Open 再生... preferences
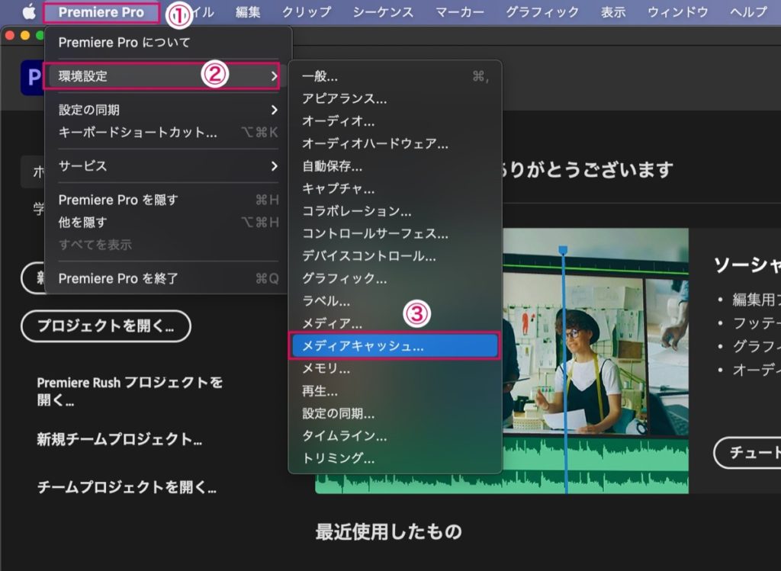This screenshot has width=781, height=571. pyautogui.click(x=395, y=391)
